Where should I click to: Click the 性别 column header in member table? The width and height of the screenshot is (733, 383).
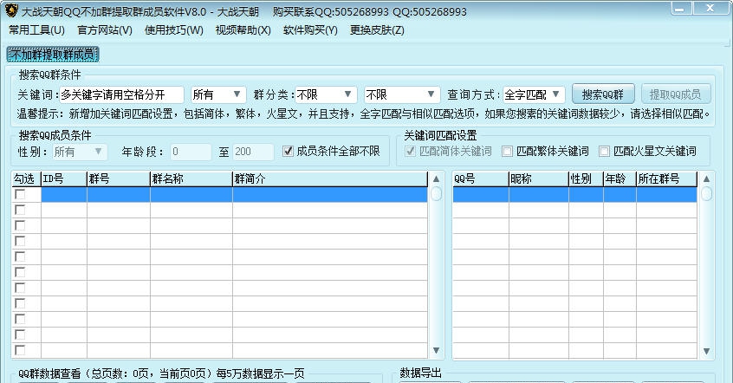click(587, 179)
